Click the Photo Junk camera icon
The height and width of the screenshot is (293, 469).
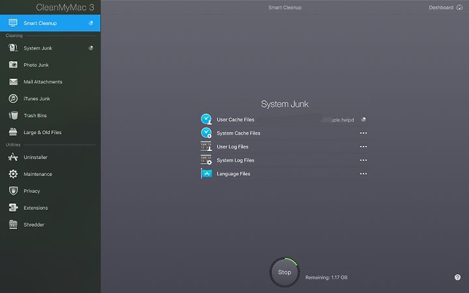coord(13,64)
